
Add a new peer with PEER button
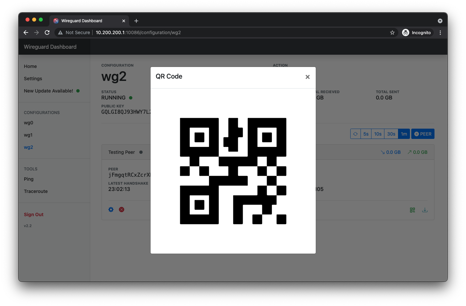[x=423, y=134]
